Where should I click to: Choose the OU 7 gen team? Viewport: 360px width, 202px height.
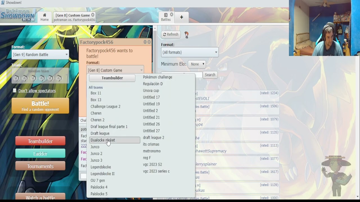point(114,181)
